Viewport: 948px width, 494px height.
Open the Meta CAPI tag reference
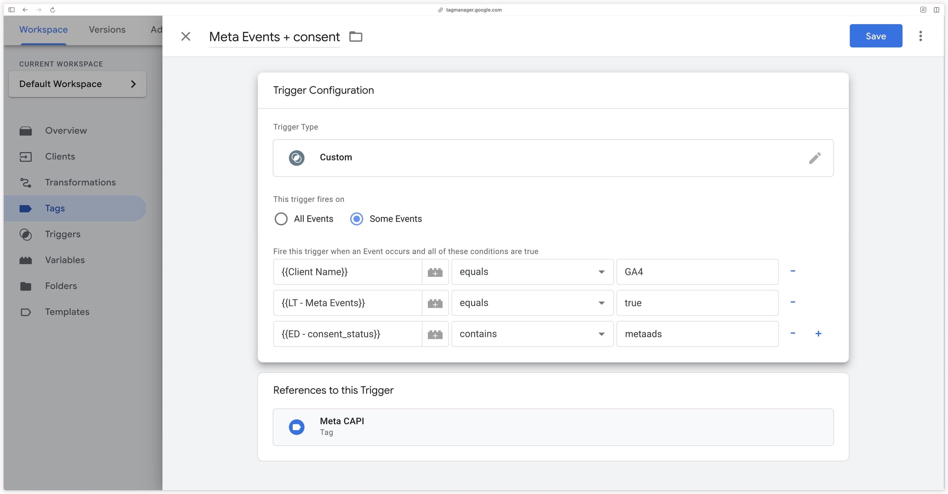pos(553,427)
